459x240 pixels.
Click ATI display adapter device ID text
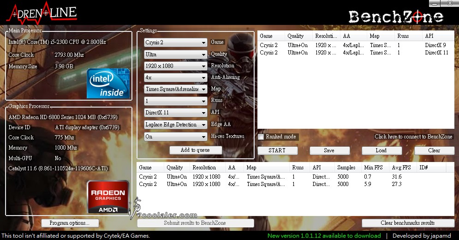click(x=87, y=127)
